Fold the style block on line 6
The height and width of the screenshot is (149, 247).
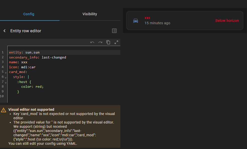coord(6,77)
